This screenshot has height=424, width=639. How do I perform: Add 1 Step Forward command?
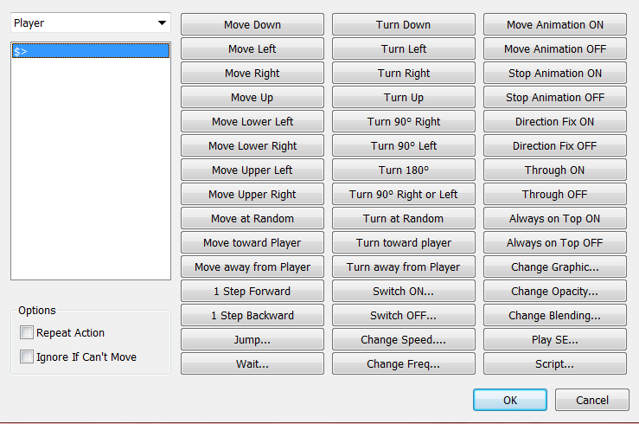pos(252,291)
